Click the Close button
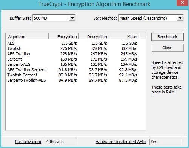This screenshot has height=148, width=189. [167, 48]
